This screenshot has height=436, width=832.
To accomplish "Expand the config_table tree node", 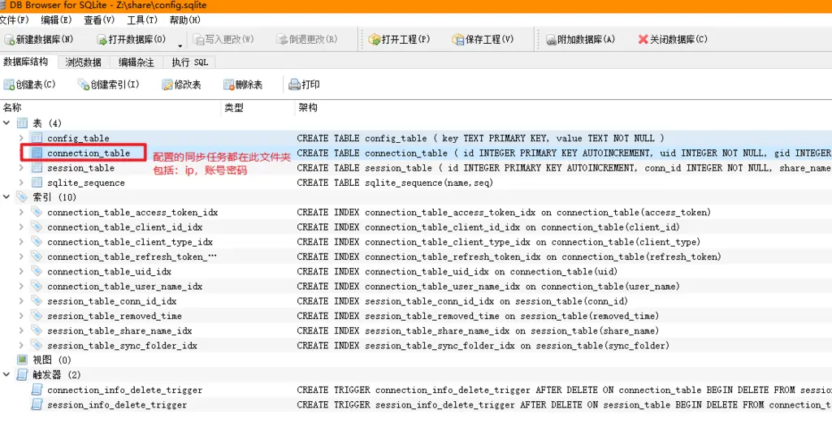I will coord(22,138).
